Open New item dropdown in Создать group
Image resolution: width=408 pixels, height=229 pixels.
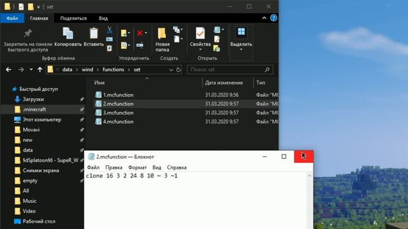(x=178, y=30)
